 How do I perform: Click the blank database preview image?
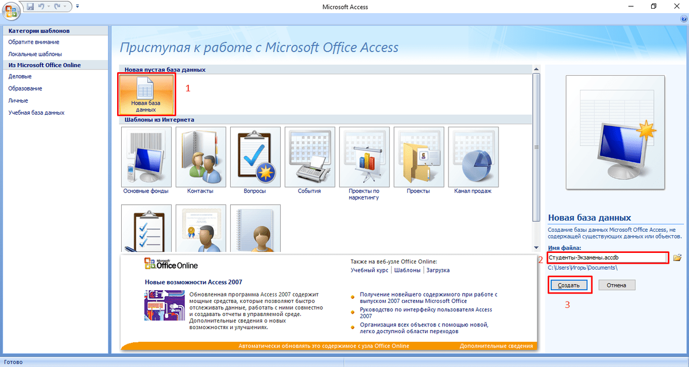(x=614, y=133)
